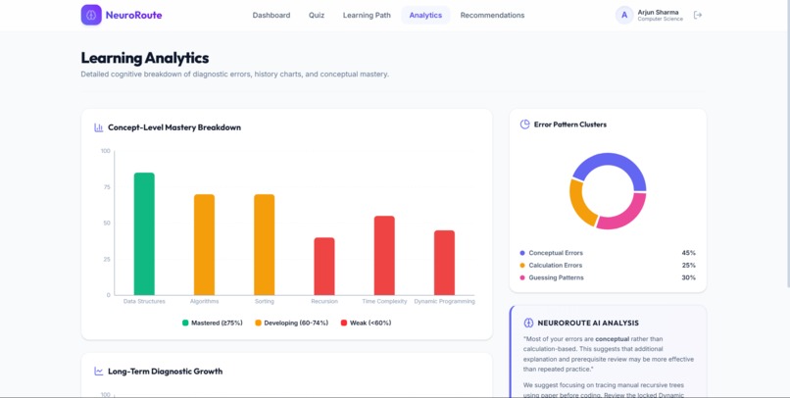Open the Recommendations tab
This screenshot has width=790, height=398.
coord(492,15)
